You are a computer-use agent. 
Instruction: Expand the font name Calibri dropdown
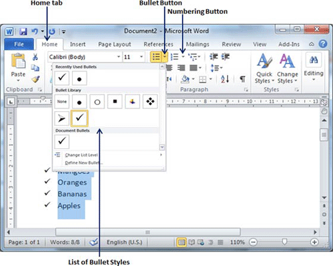tap(119, 57)
